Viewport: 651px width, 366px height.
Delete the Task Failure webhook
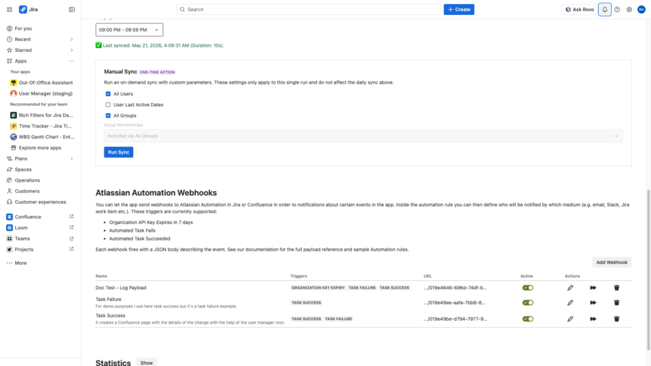click(617, 302)
